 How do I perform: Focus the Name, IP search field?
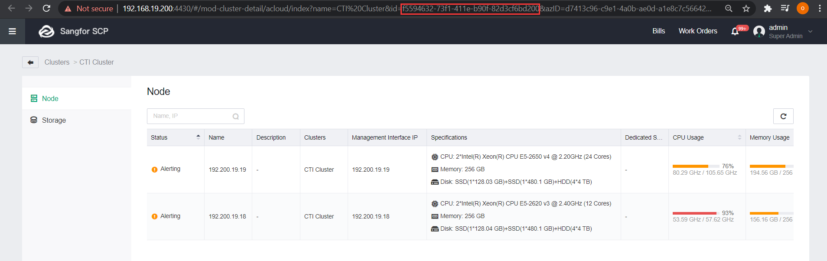191,116
